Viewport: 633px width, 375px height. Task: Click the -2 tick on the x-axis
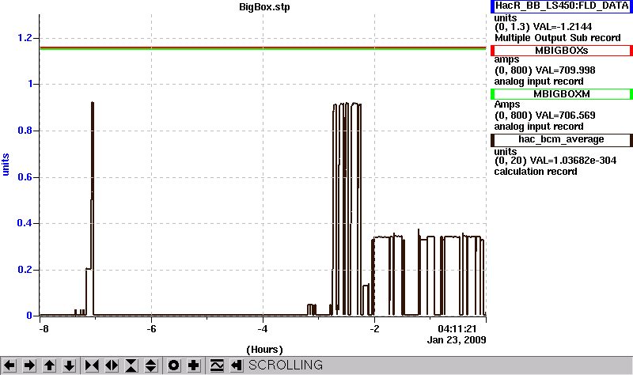click(x=374, y=329)
